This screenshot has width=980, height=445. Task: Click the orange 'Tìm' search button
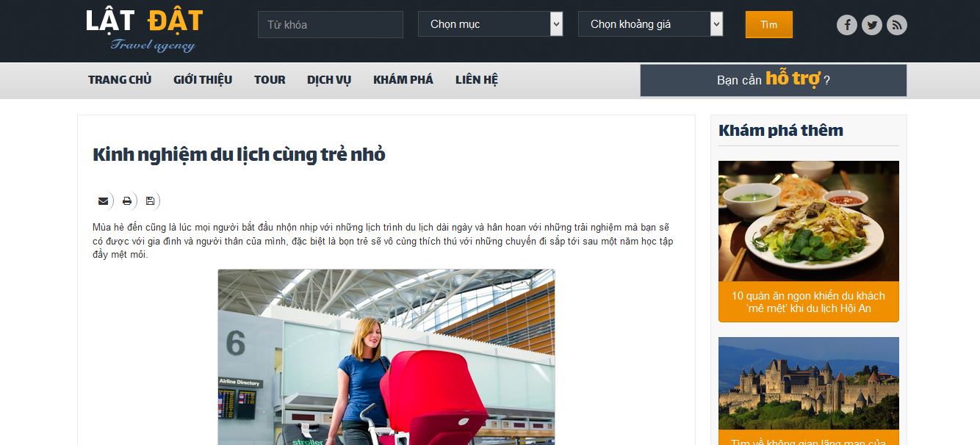[x=768, y=24]
